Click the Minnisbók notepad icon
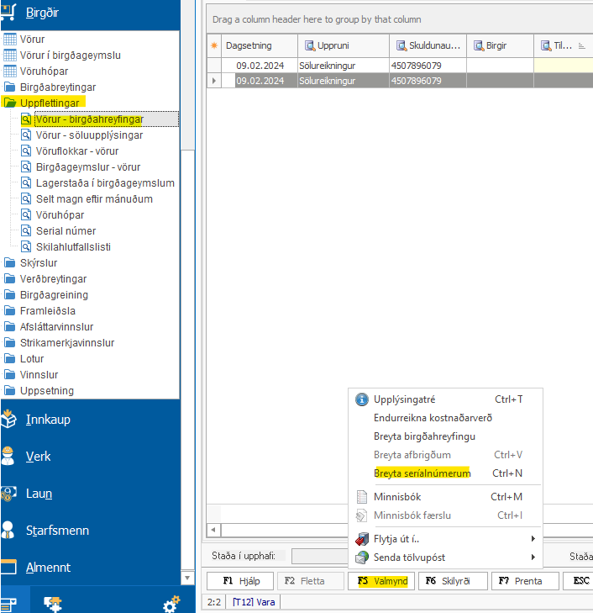The height and width of the screenshot is (613, 593). (362, 497)
